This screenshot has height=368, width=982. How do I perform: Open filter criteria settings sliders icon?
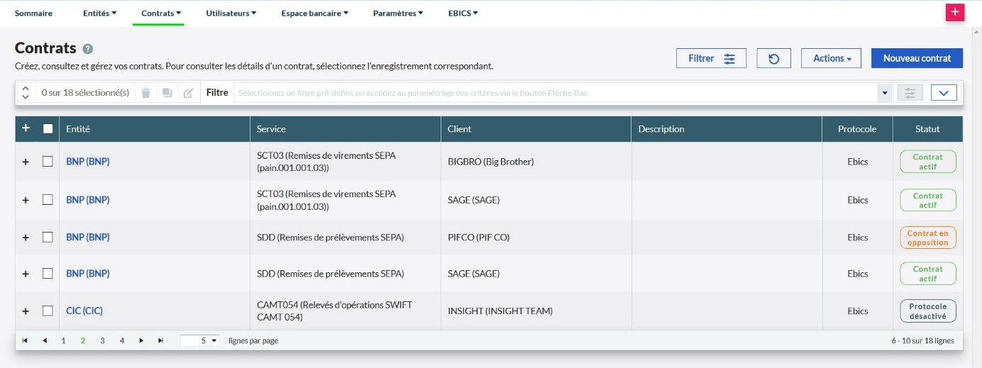pyautogui.click(x=910, y=93)
